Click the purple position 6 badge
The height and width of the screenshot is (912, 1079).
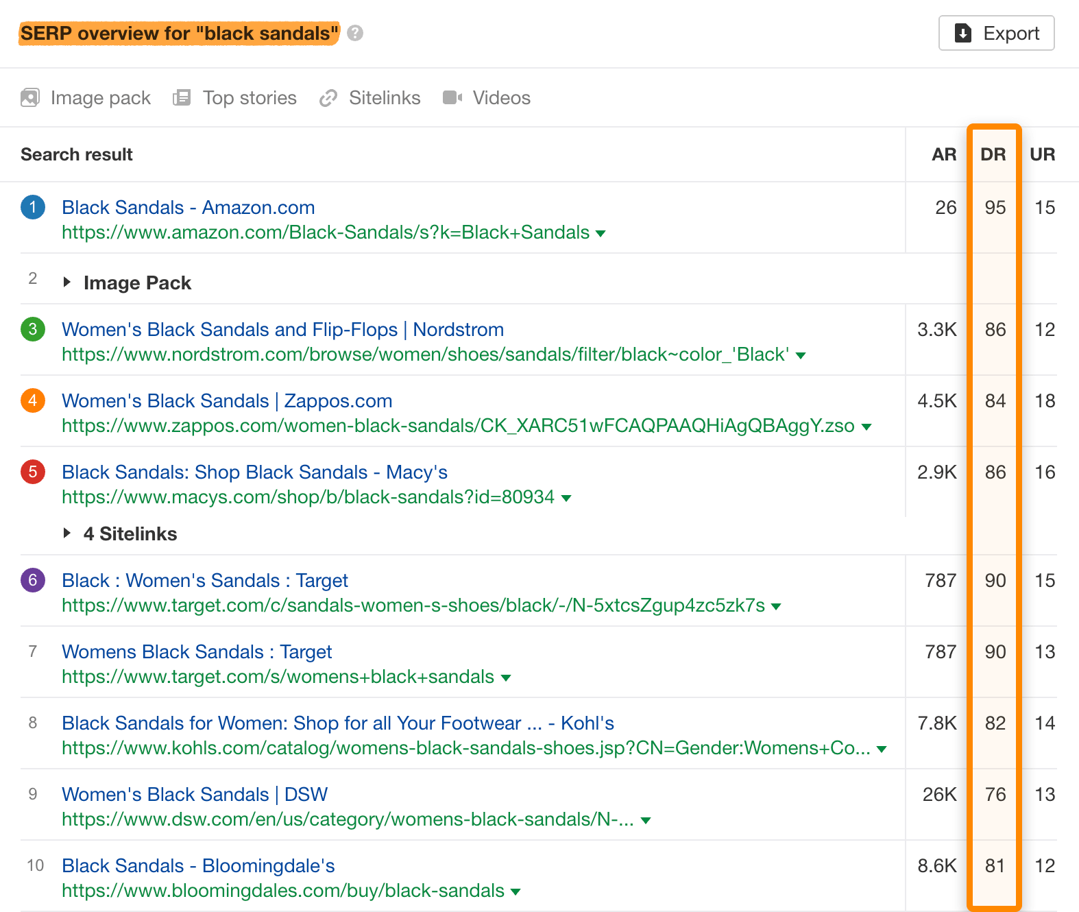(x=33, y=580)
